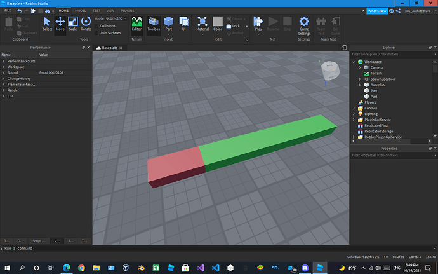Close the Performance panel
The image size is (438, 274).
88,48
